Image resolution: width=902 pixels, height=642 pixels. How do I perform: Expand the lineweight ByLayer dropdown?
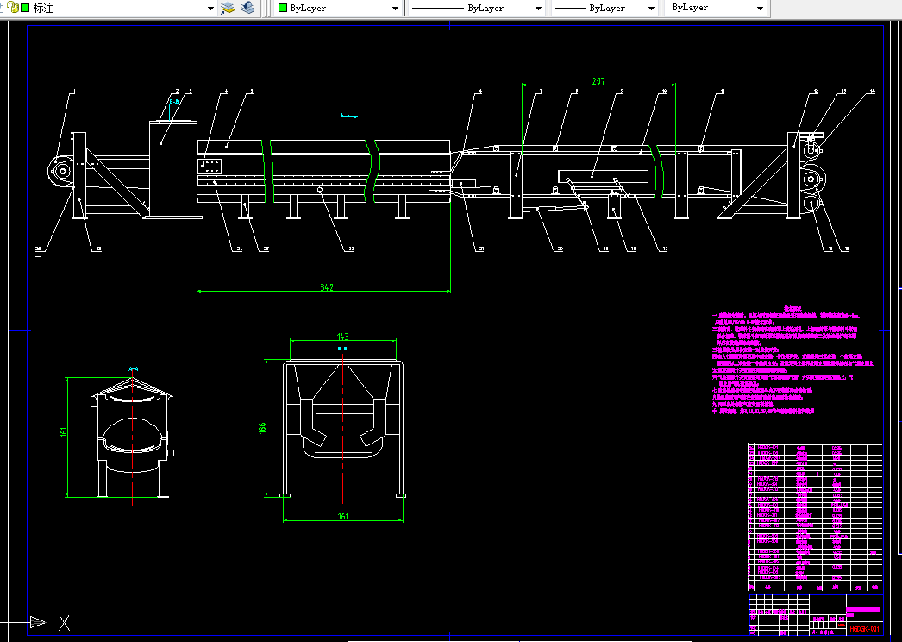(x=651, y=9)
